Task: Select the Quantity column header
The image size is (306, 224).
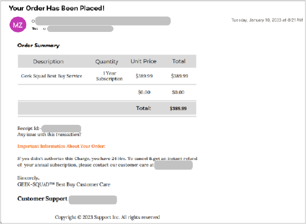Action: tap(107, 62)
